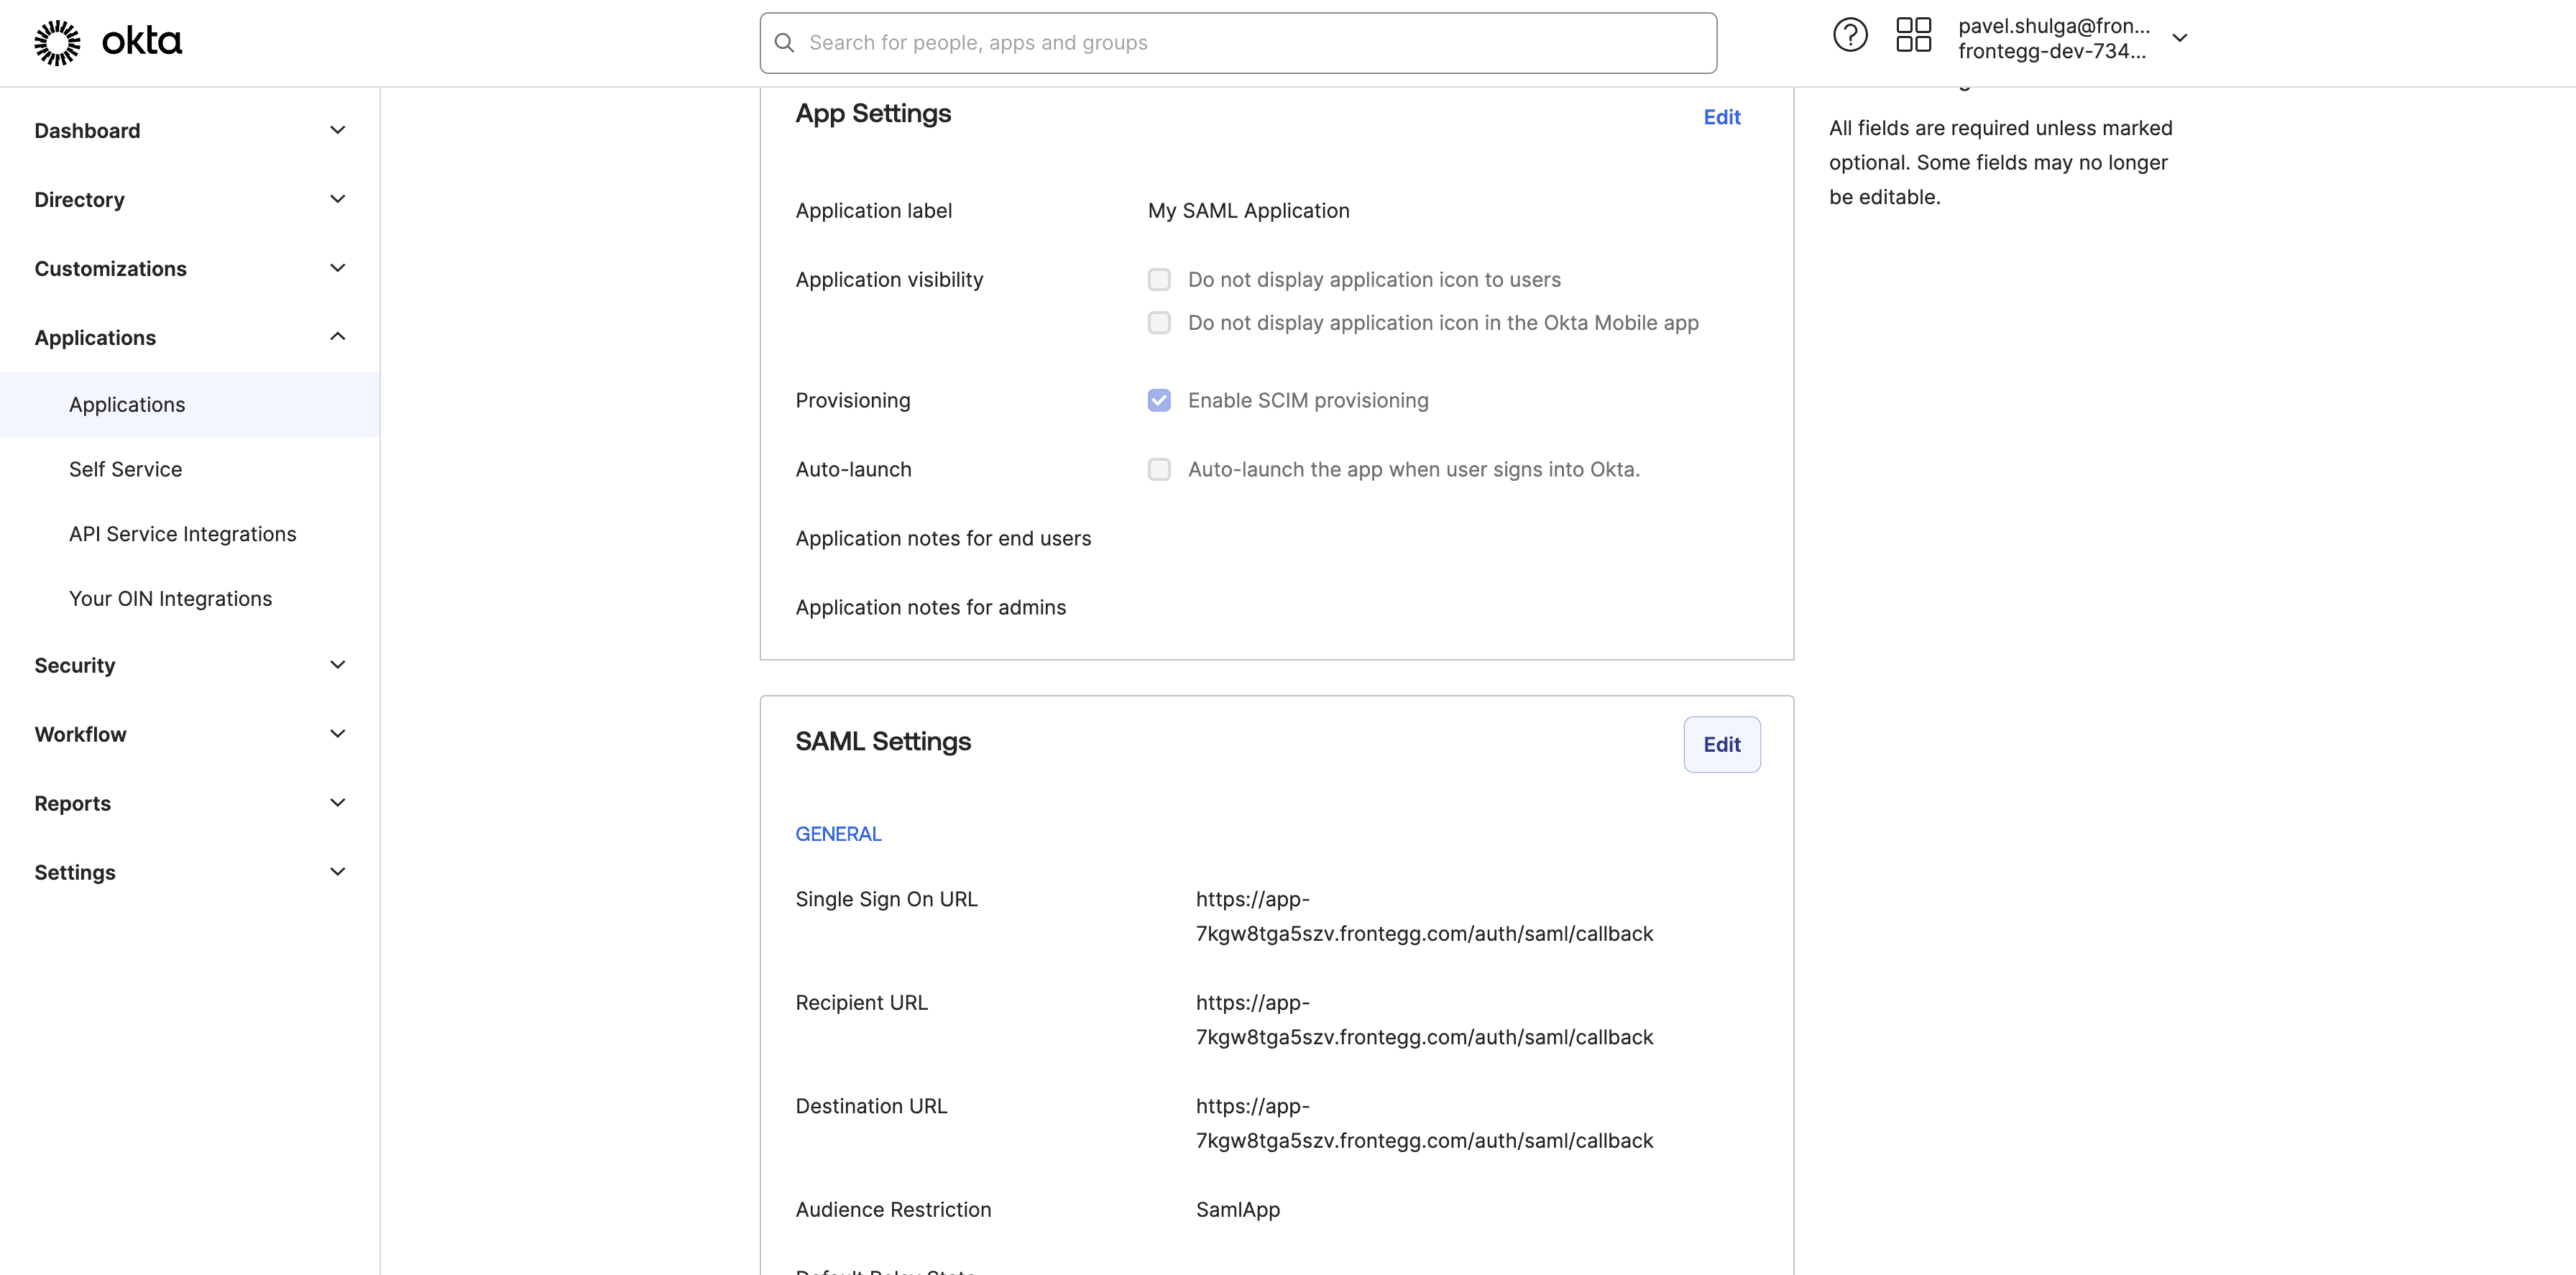Click the SAML Settings heading

point(883,742)
